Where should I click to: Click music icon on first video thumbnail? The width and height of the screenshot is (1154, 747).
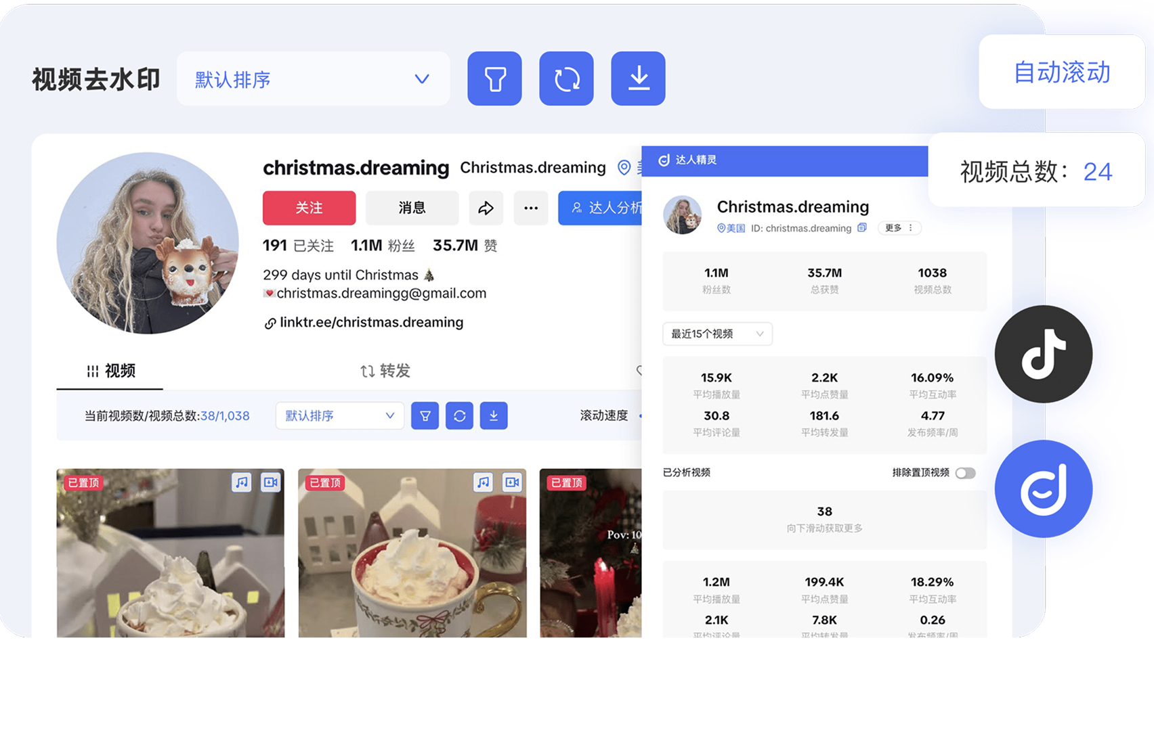tap(241, 482)
